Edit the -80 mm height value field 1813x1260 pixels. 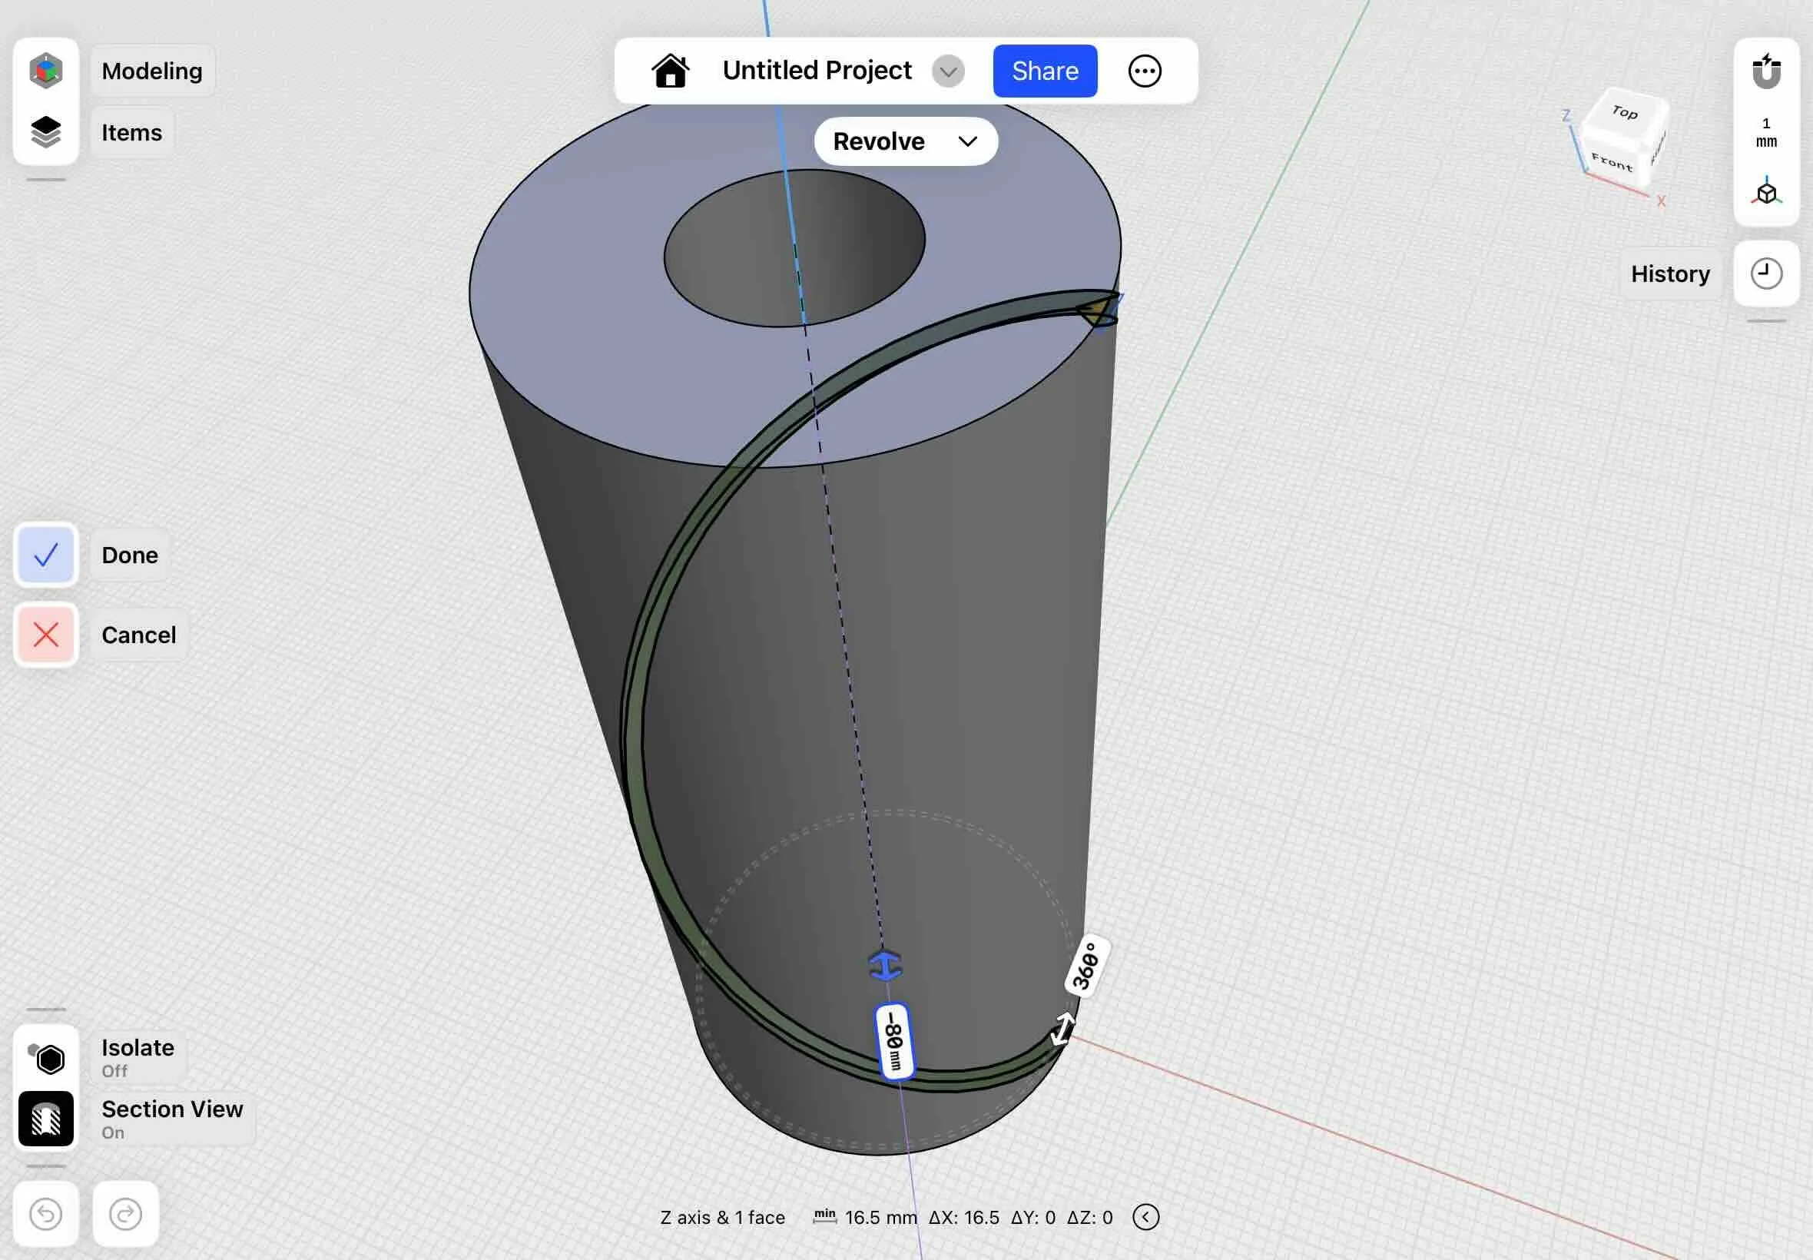tap(894, 1040)
